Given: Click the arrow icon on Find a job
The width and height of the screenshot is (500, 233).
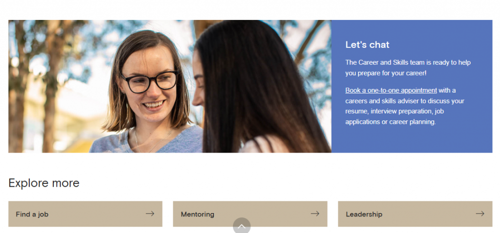Looking at the screenshot, I should click(x=150, y=214).
